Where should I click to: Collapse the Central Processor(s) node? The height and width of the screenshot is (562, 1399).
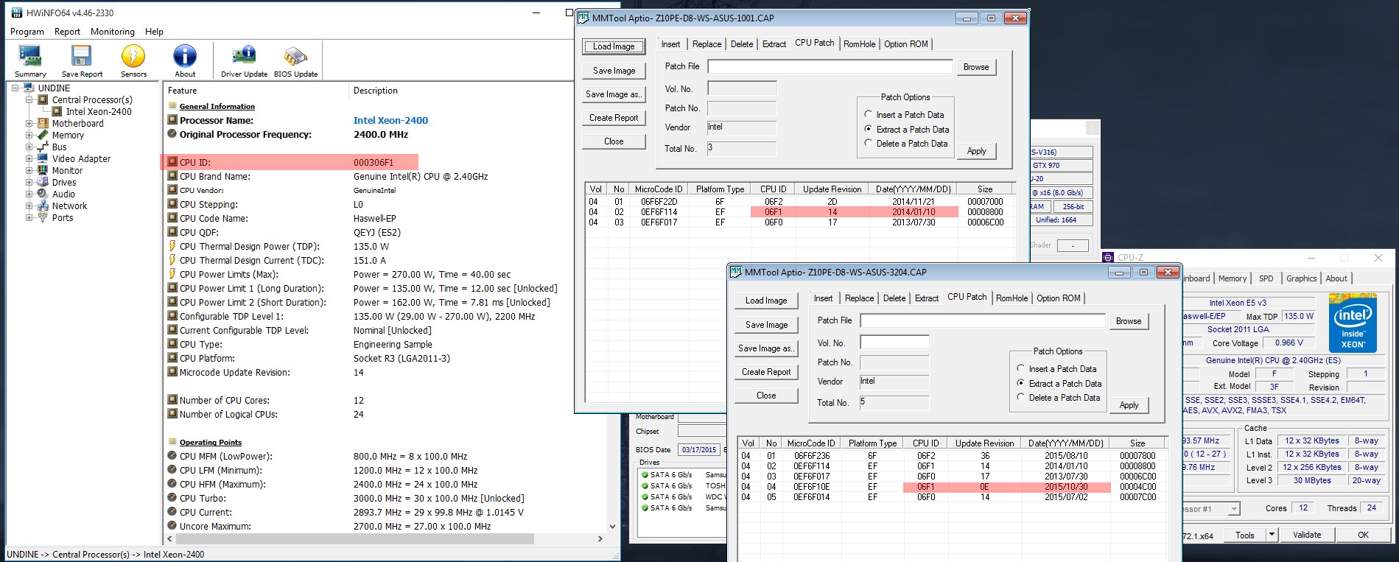click(x=29, y=100)
